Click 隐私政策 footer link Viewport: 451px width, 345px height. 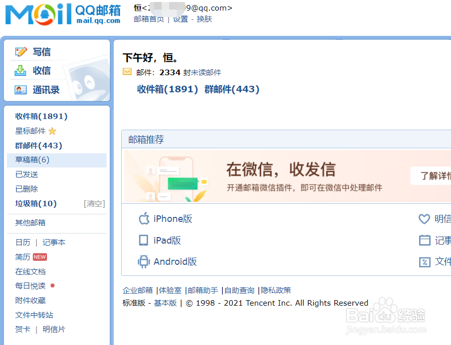click(x=276, y=291)
